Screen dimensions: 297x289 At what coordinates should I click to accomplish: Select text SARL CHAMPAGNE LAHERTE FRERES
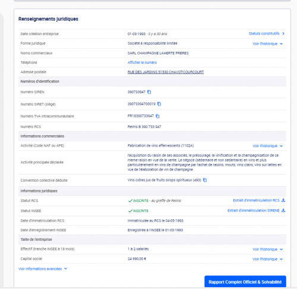click(x=158, y=53)
